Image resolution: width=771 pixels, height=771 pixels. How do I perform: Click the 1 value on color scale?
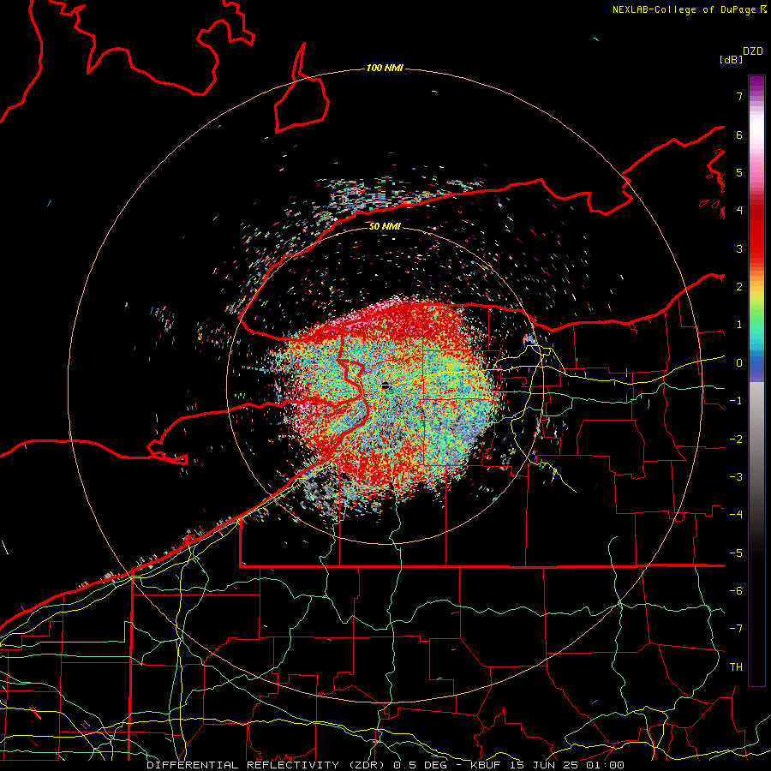click(739, 325)
